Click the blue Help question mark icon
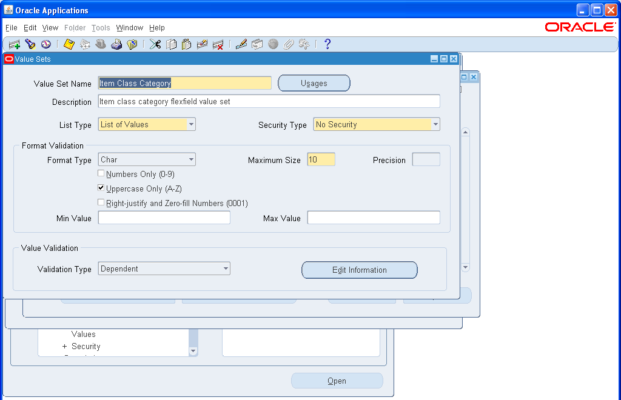 click(327, 44)
